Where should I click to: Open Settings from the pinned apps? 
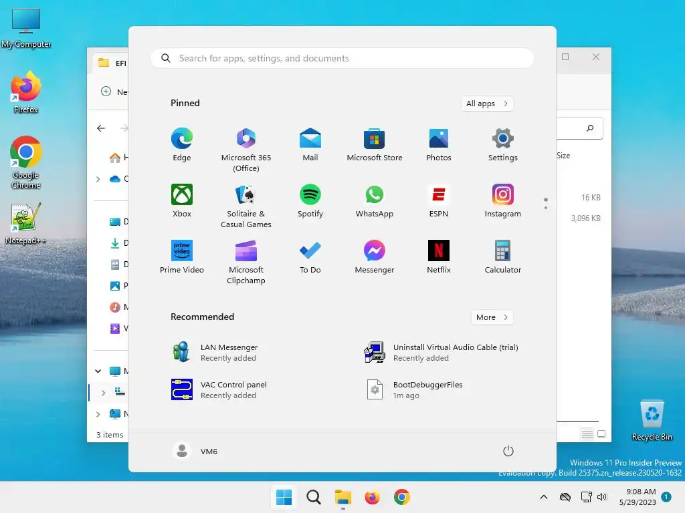click(503, 145)
